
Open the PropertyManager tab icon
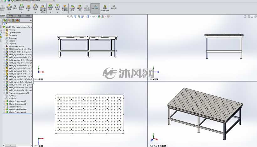pyautogui.click(x=9, y=20)
